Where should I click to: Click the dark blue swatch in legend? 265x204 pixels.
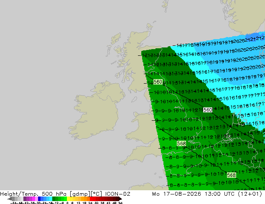pyautogui.click(x=39, y=199)
